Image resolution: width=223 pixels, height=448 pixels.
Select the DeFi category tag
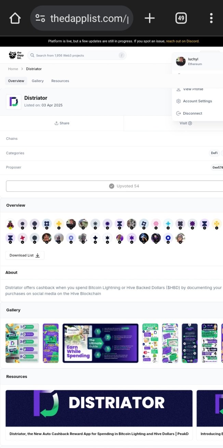click(x=214, y=153)
